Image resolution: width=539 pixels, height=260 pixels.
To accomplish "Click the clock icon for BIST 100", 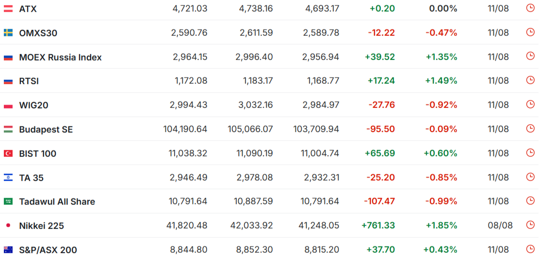I will pyautogui.click(x=530, y=153).
